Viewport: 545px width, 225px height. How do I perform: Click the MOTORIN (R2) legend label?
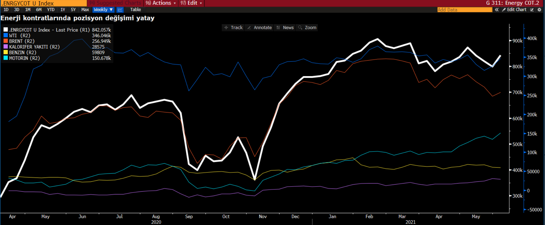coord(24,58)
